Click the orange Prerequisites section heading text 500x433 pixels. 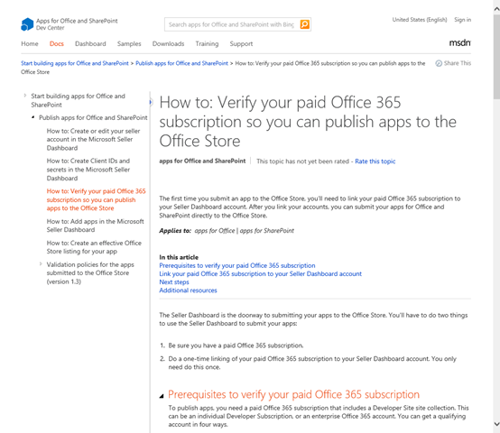[x=293, y=394]
